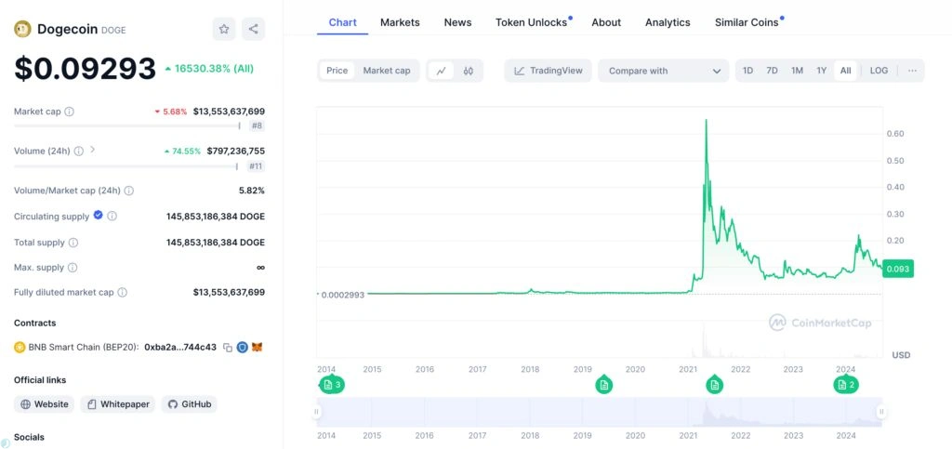Switch chart to Market cap view

(387, 71)
